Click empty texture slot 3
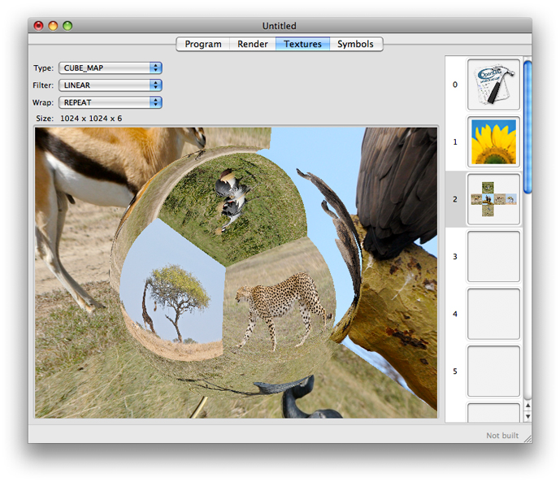Viewport: 560px width, 482px height. [x=493, y=256]
